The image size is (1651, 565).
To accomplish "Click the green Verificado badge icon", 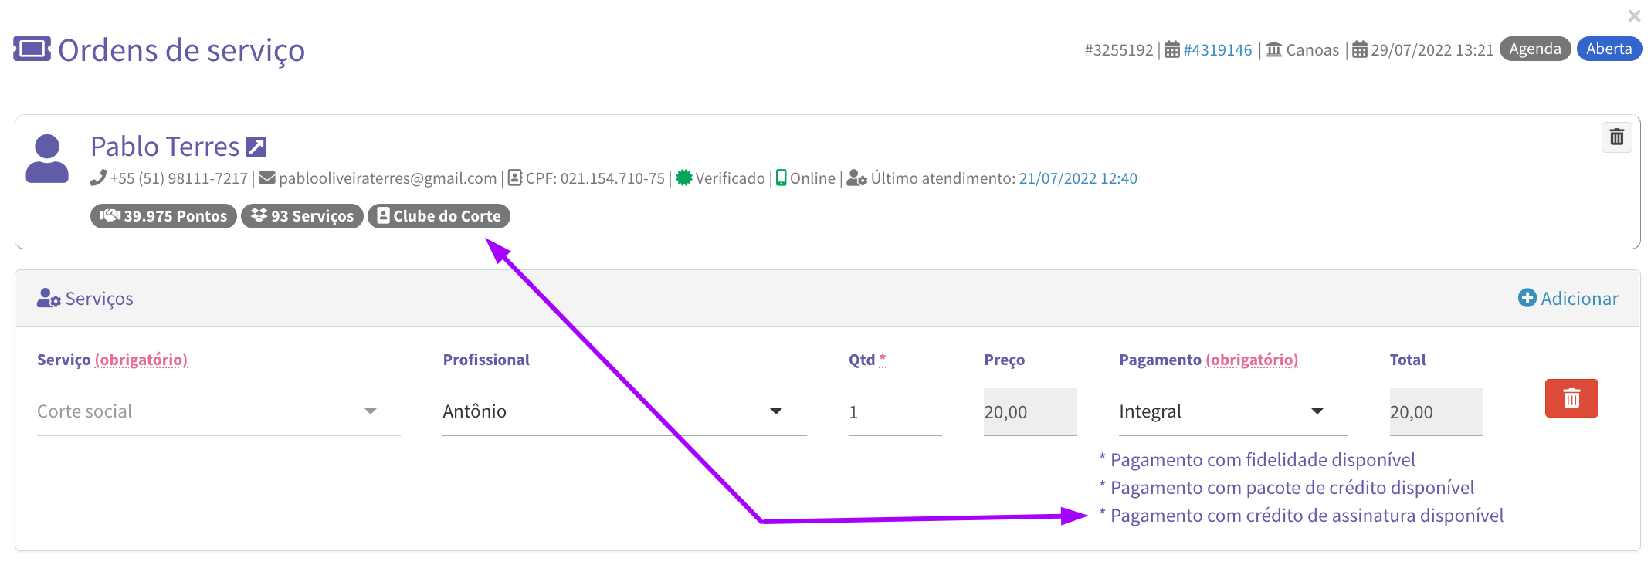I will (x=683, y=178).
